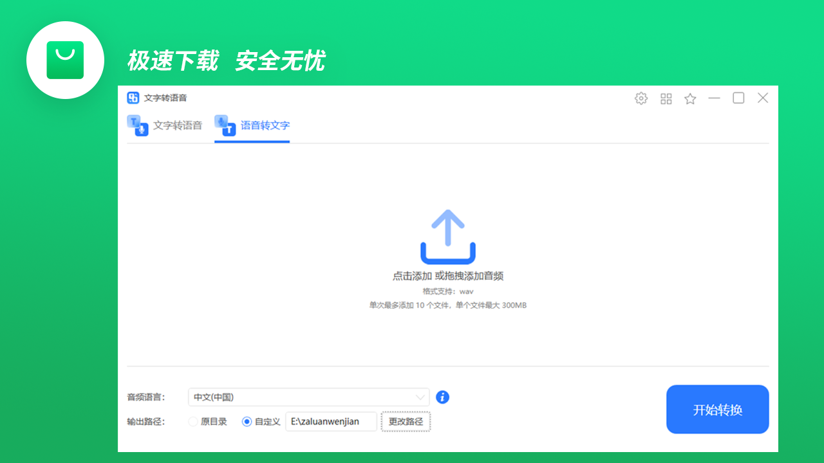This screenshot has width=824, height=463.
Task: Open the settings gear icon
Action: (641, 98)
